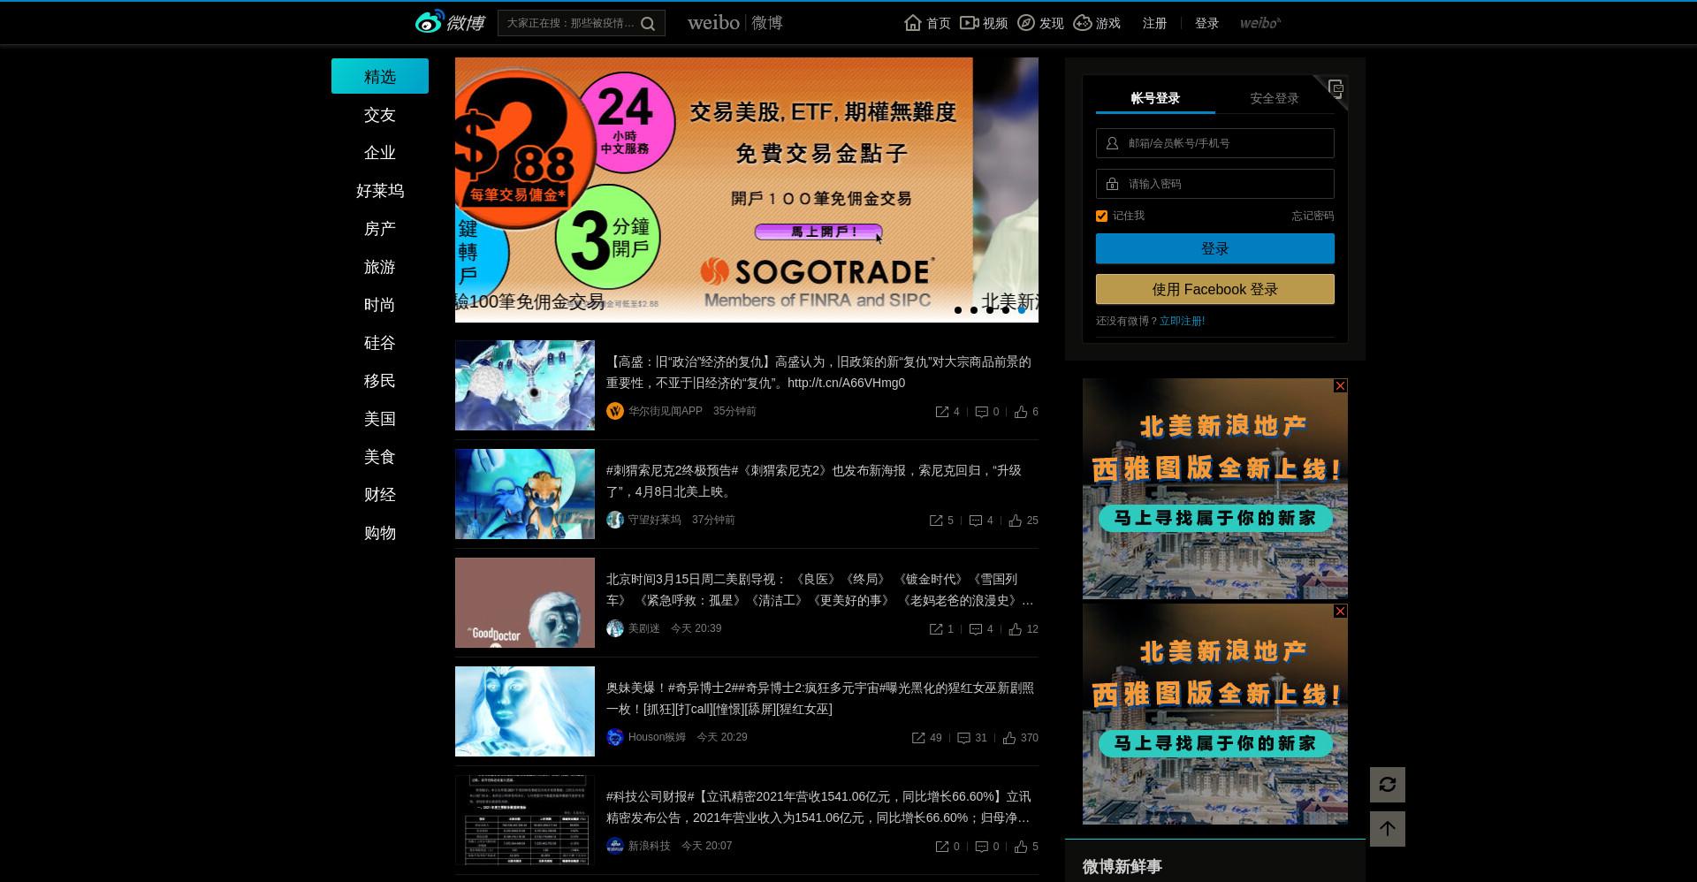Screen dimensions: 1697x882
Task: Open 高盛 post http://t.cn/A66VHmg0 text
Action: point(846,383)
